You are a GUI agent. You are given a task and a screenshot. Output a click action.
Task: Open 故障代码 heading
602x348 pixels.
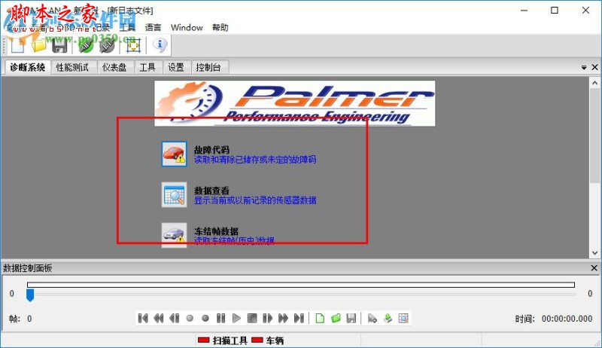[x=211, y=149]
